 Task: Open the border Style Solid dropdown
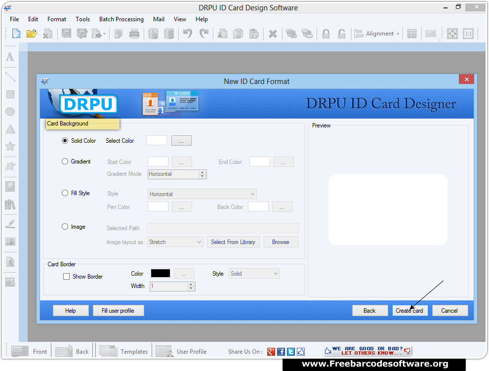coord(254,274)
